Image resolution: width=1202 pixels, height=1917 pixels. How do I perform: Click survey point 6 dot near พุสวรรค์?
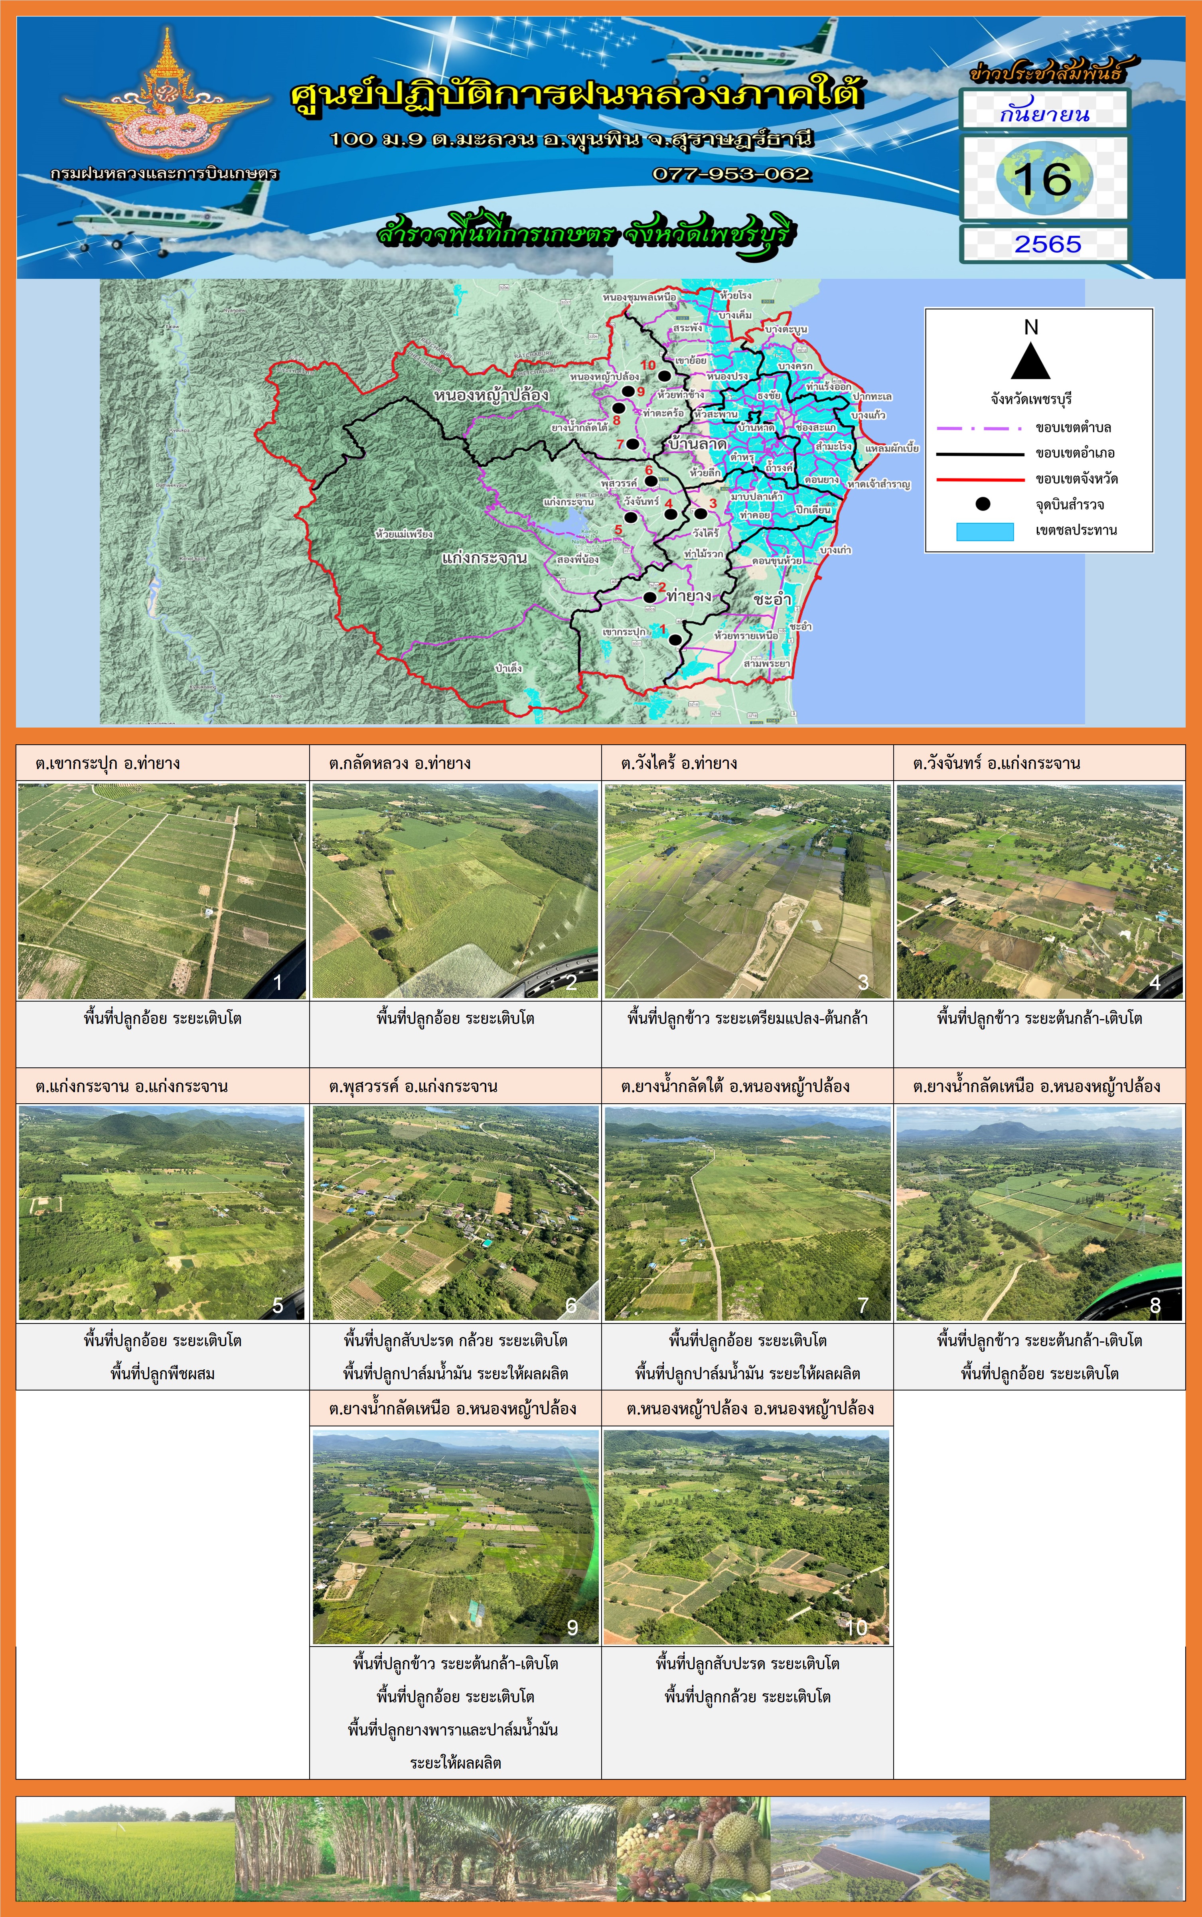point(650,481)
